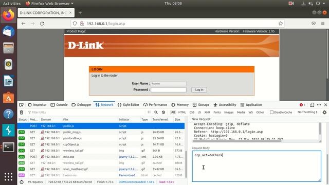
Task: Close the developer tools panel
Action: (325, 105)
